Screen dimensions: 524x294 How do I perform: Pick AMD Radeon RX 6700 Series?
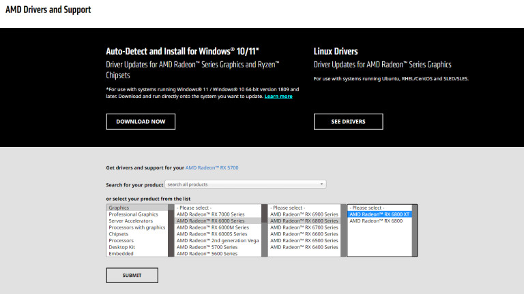(304, 227)
